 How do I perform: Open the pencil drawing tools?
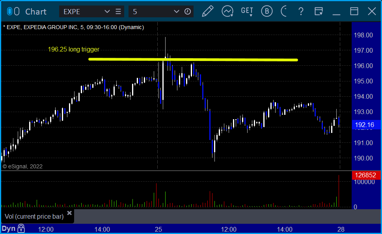pos(208,11)
